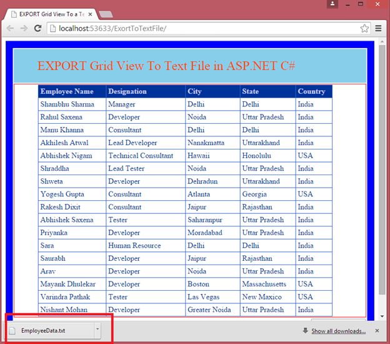390x344 pixels.
Task: Select the Varindra Pathak cell
Action: tap(72, 297)
